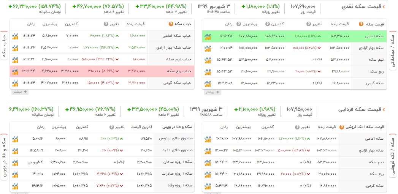Viewport: 398px width, 194px height.
Task: Open chart icon for نیم سکه in تک فروشی table
Action: [208, 162]
